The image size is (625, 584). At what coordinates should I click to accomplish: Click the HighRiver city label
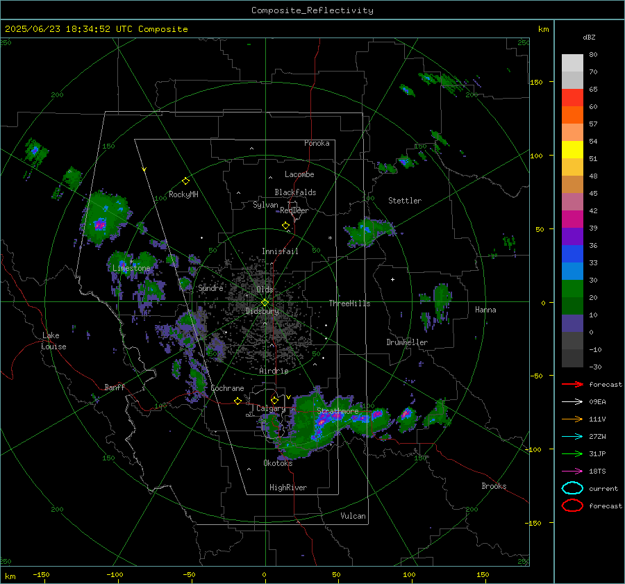[x=288, y=487]
